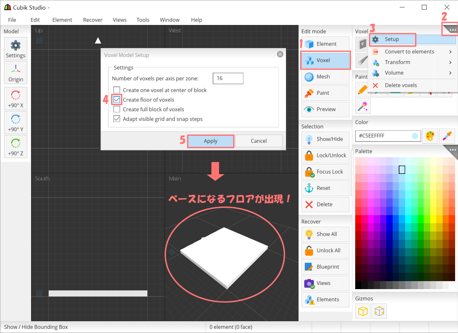458x333 pixels.
Task: Activate the Paint mode
Action: point(325,93)
